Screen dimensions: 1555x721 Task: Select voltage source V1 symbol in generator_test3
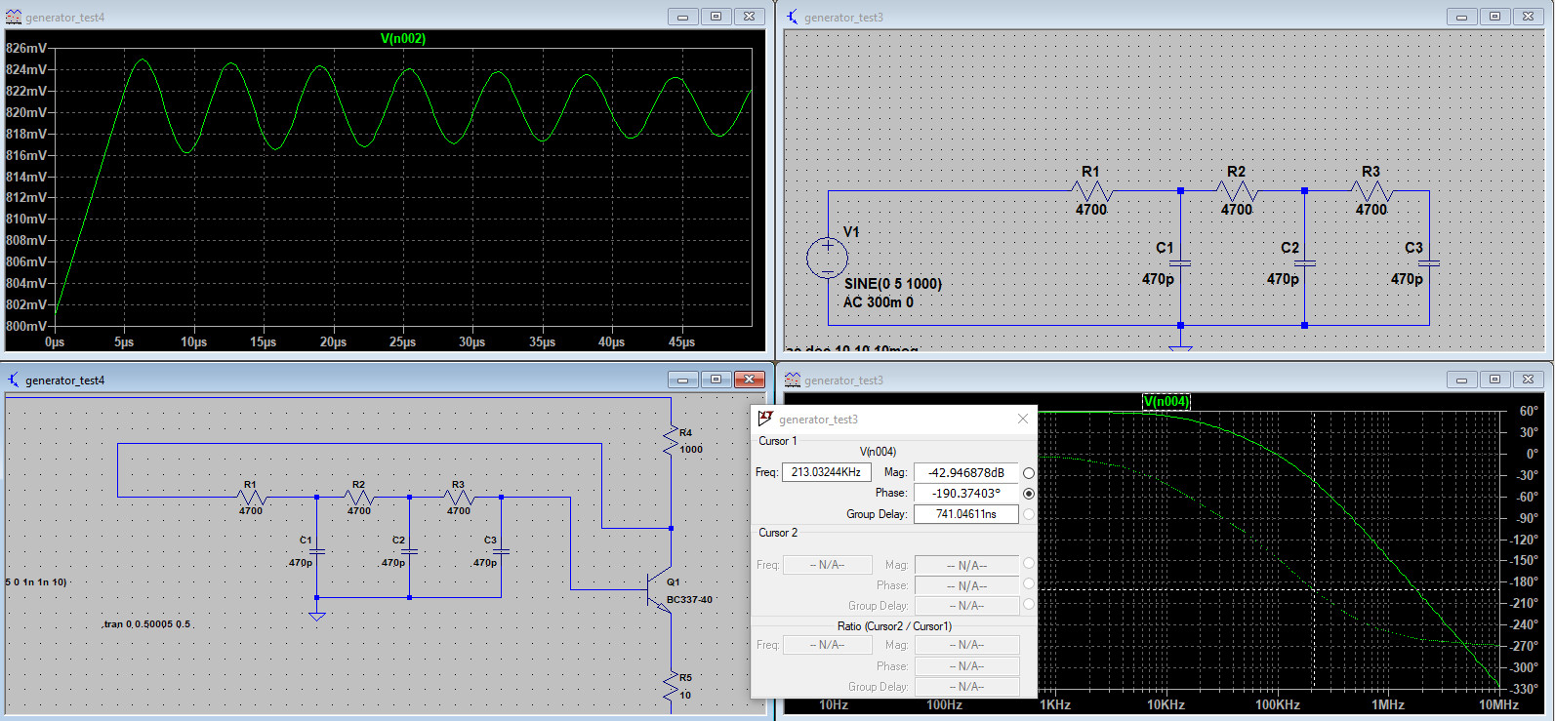[827, 258]
